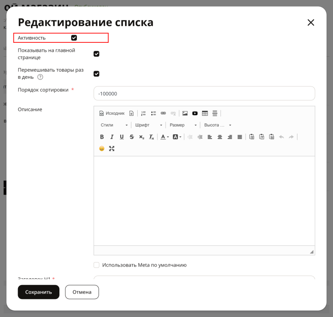Open the Высота line height dropdown
This screenshot has width=333, height=317.
coord(217,125)
